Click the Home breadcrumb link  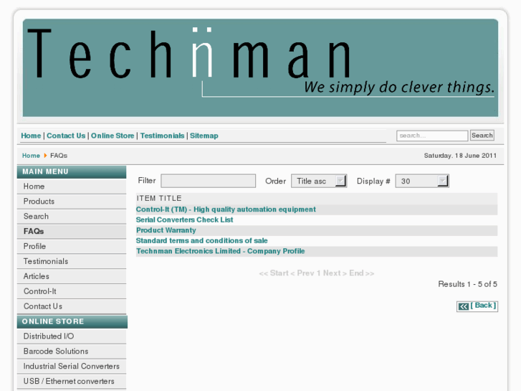(x=31, y=156)
